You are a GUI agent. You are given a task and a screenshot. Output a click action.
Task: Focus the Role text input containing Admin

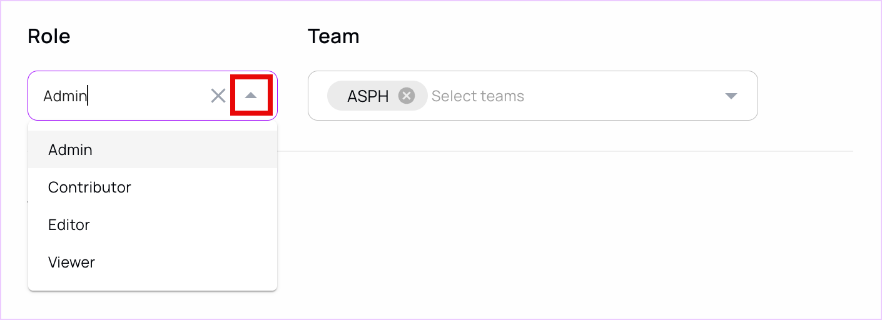122,96
